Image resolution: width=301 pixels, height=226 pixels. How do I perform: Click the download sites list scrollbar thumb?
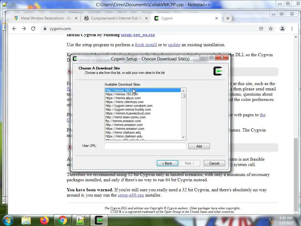click(x=183, y=96)
